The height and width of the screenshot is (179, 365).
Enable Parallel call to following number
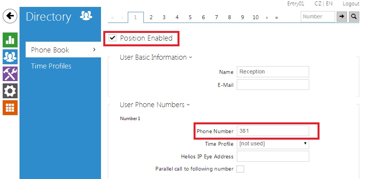(240, 169)
